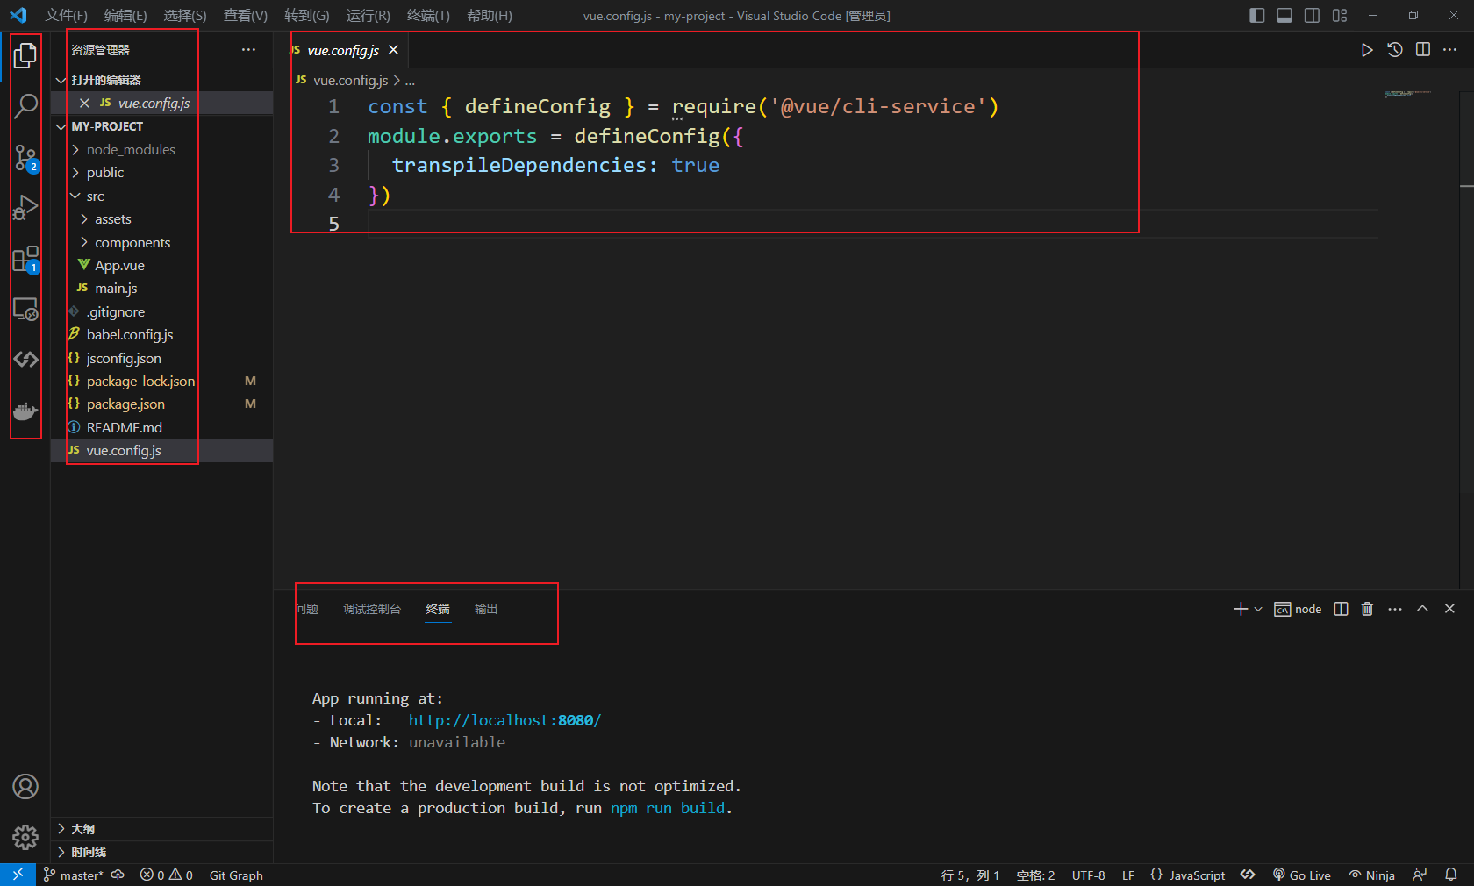Open the View menu
Screen dimensions: 1474x886
tap(245, 15)
